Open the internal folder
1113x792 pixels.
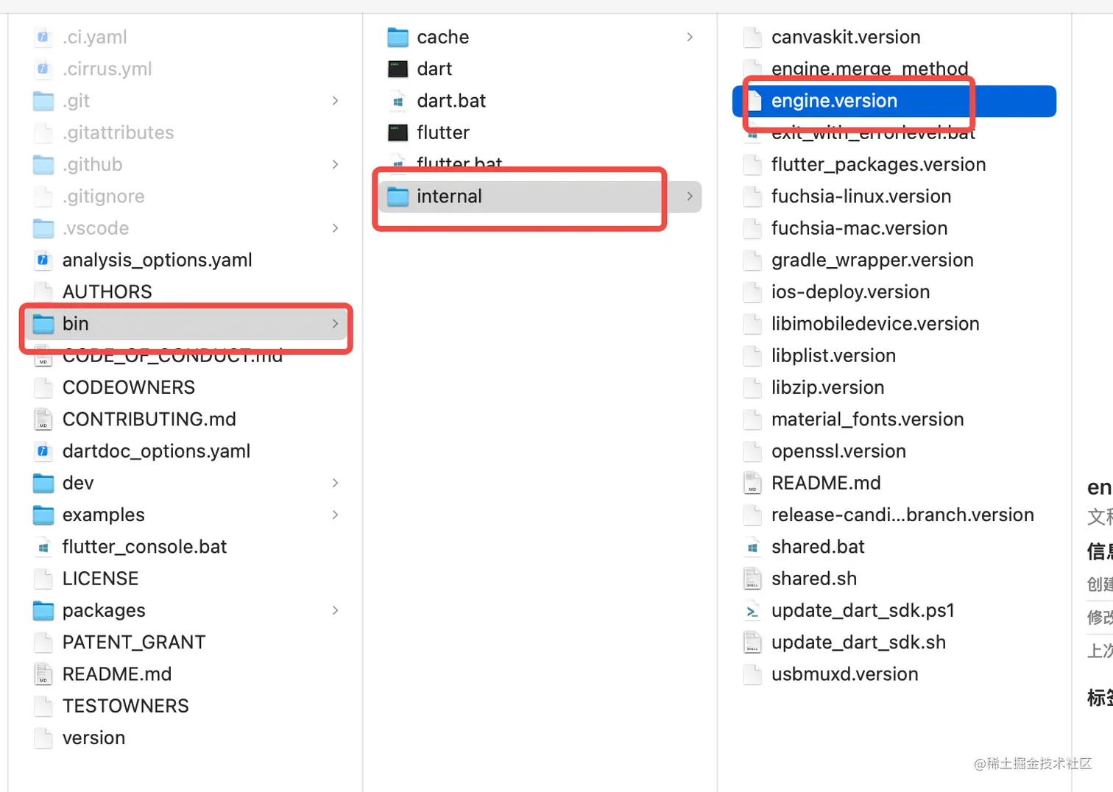point(449,197)
